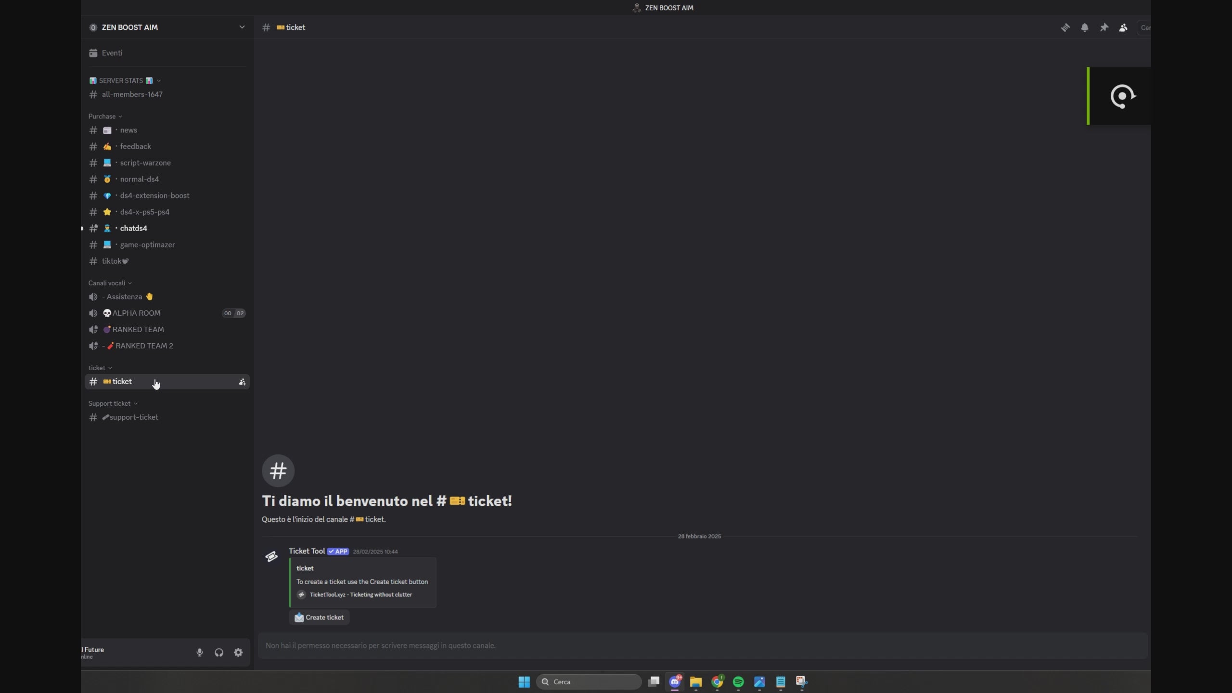Open Google Chrome from taskbar
Screen dimensions: 1232x693
click(x=717, y=682)
